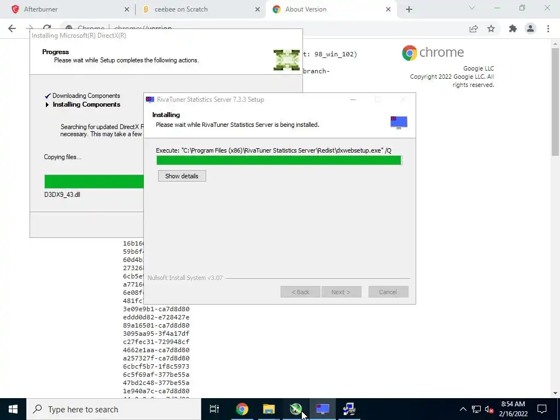Screen dimensions: 560x420
Task: Click Cancel in RivaTuner setup
Action: pos(388,292)
